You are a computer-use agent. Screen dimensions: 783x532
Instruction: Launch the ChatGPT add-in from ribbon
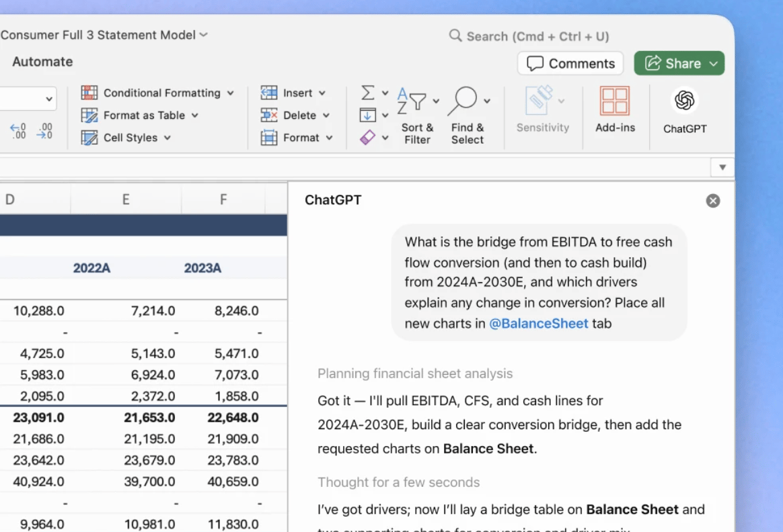point(684,109)
